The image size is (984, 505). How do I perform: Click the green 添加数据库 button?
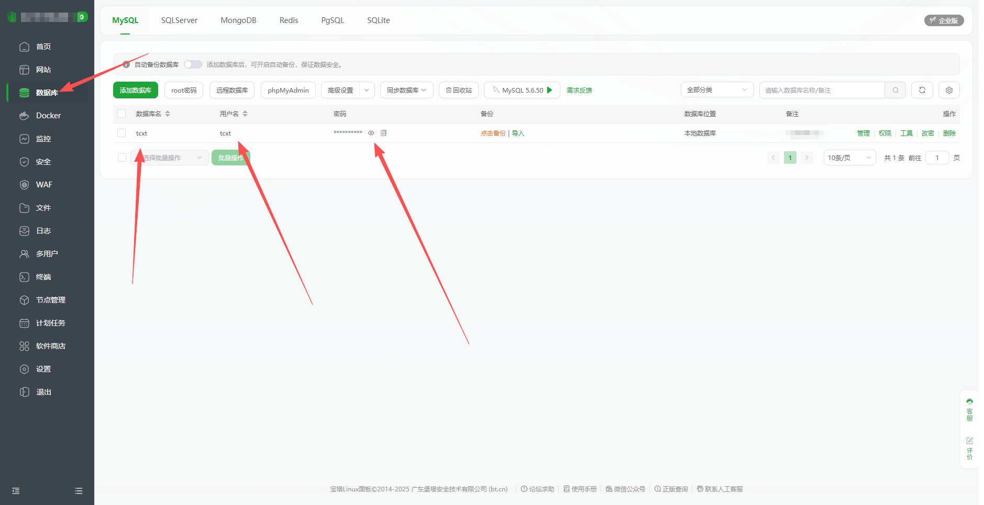click(x=135, y=90)
